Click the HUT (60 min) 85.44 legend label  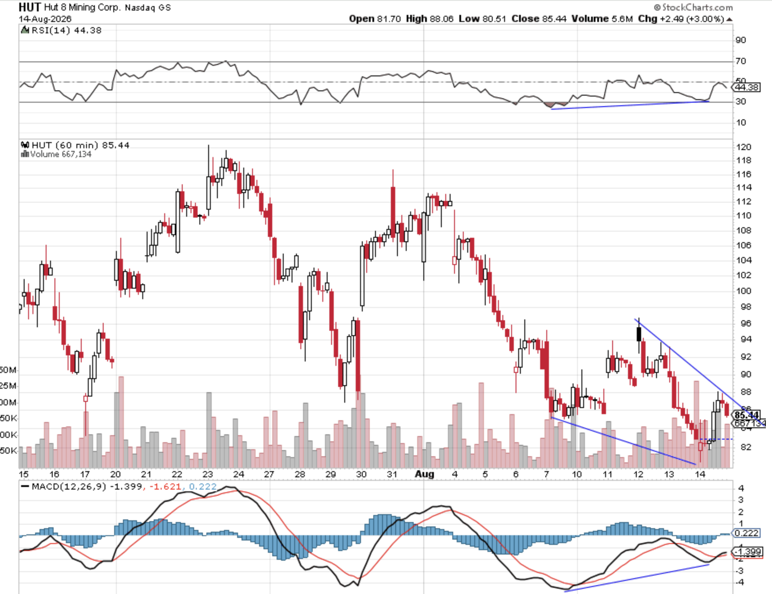tap(80, 145)
